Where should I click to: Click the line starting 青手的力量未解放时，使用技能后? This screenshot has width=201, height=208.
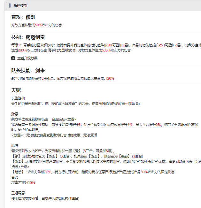click(75, 104)
